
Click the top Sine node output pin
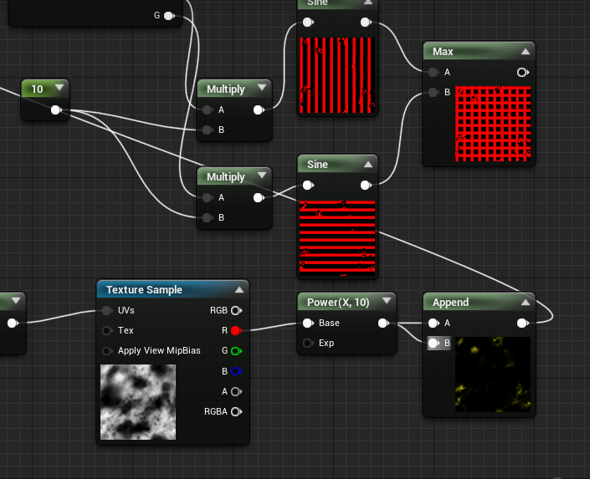point(366,23)
